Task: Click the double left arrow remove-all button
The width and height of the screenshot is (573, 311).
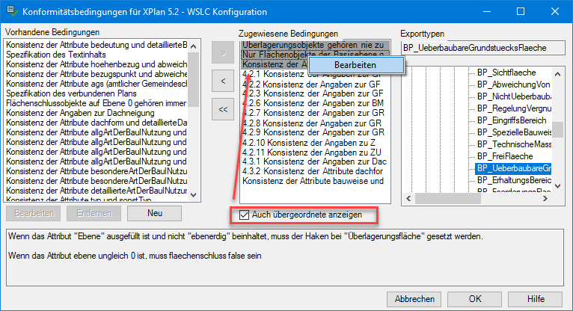Action: [x=223, y=108]
